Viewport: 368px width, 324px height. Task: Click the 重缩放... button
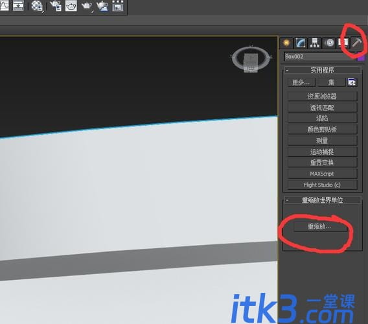[x=319, y=227]
